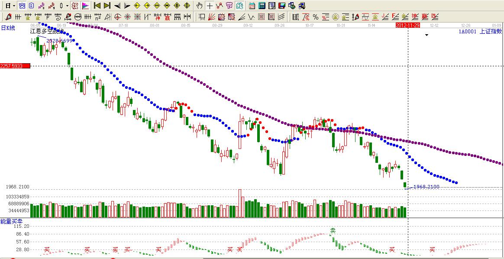Image resolution: width=504 pixels, height=259 pixels.
Task: Activate the crosshair cursor tool
Action: (210, 6)
